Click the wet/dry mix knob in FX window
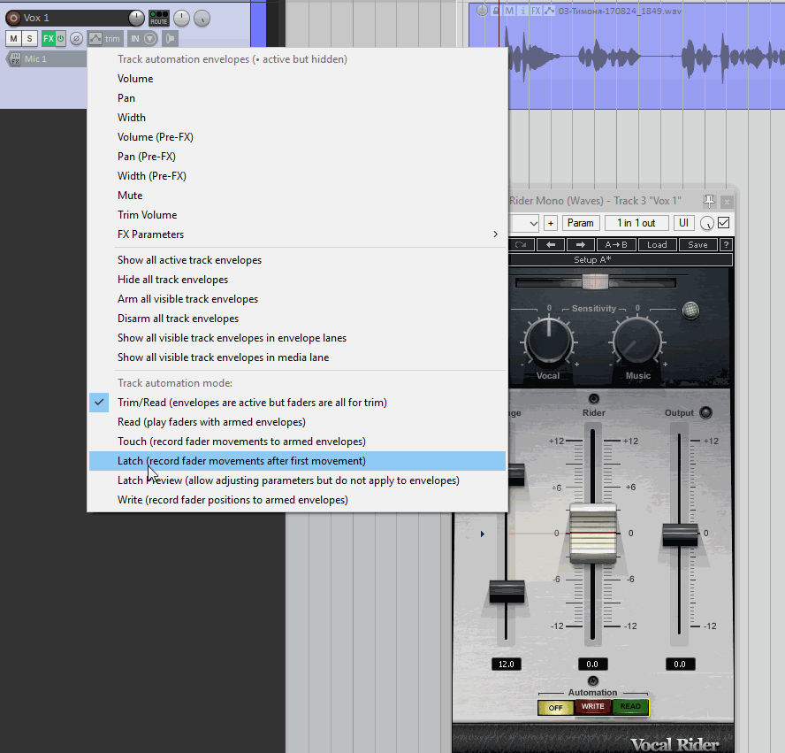Viewport: 785px width, 753px height. [707, 224]
